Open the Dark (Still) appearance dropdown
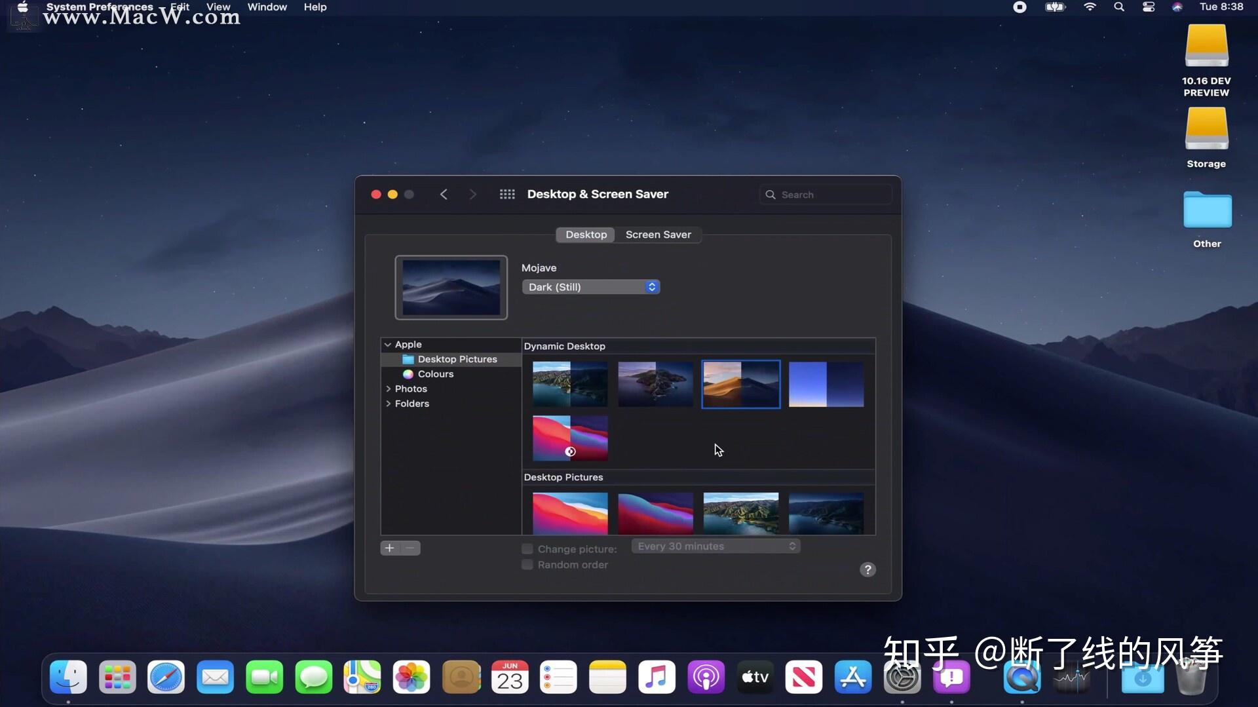The height and width of the screenshot is (707, 1258). (591, 287)
